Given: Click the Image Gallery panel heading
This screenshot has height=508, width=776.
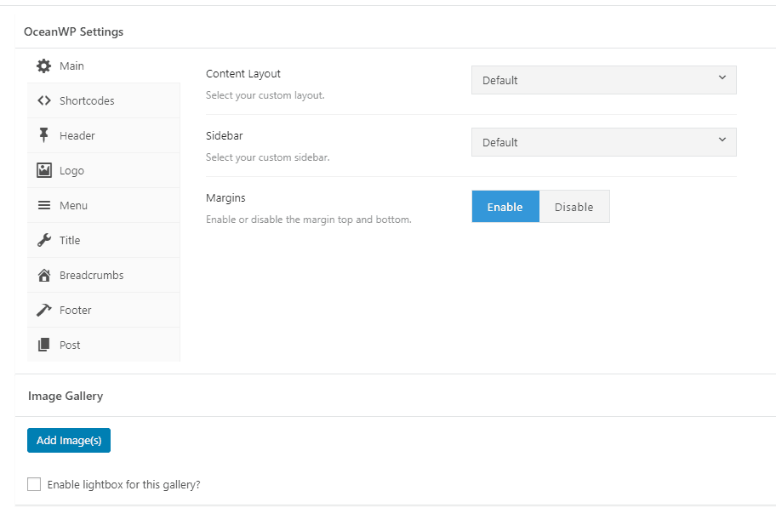Looking at the screenshot, I should (66, 396).
